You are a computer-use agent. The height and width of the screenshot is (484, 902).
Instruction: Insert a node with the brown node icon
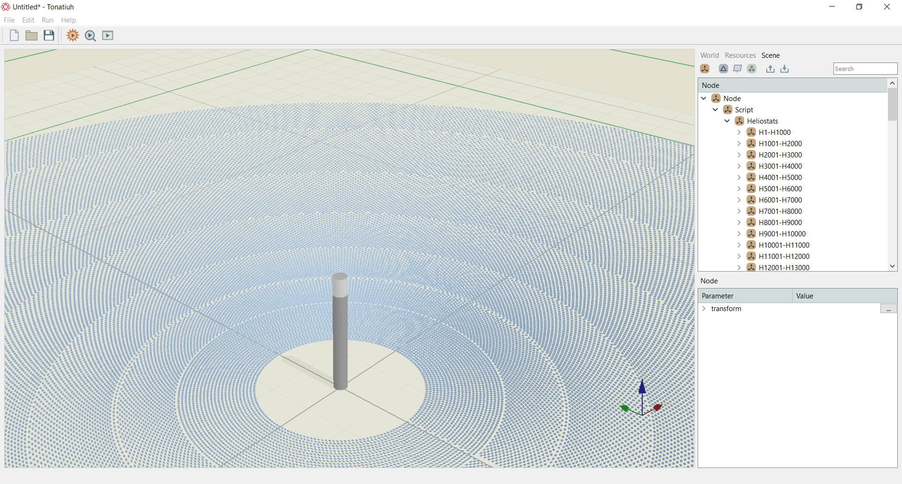click(x=705, y=69)
